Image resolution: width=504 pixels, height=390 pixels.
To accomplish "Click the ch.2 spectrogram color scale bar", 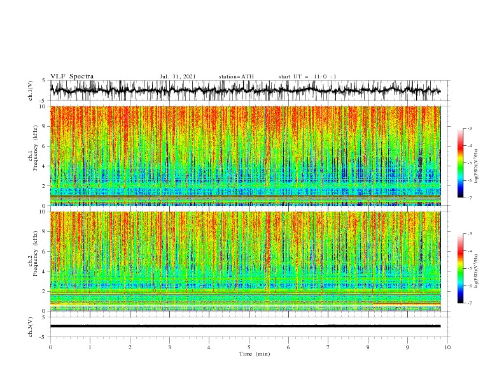I will 460,268.
